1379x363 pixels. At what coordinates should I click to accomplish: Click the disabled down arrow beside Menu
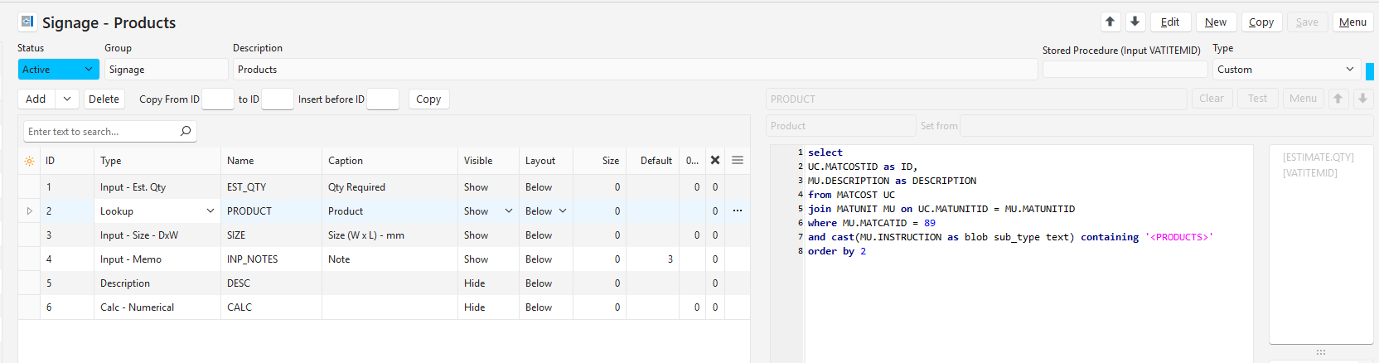[1362, 99]
